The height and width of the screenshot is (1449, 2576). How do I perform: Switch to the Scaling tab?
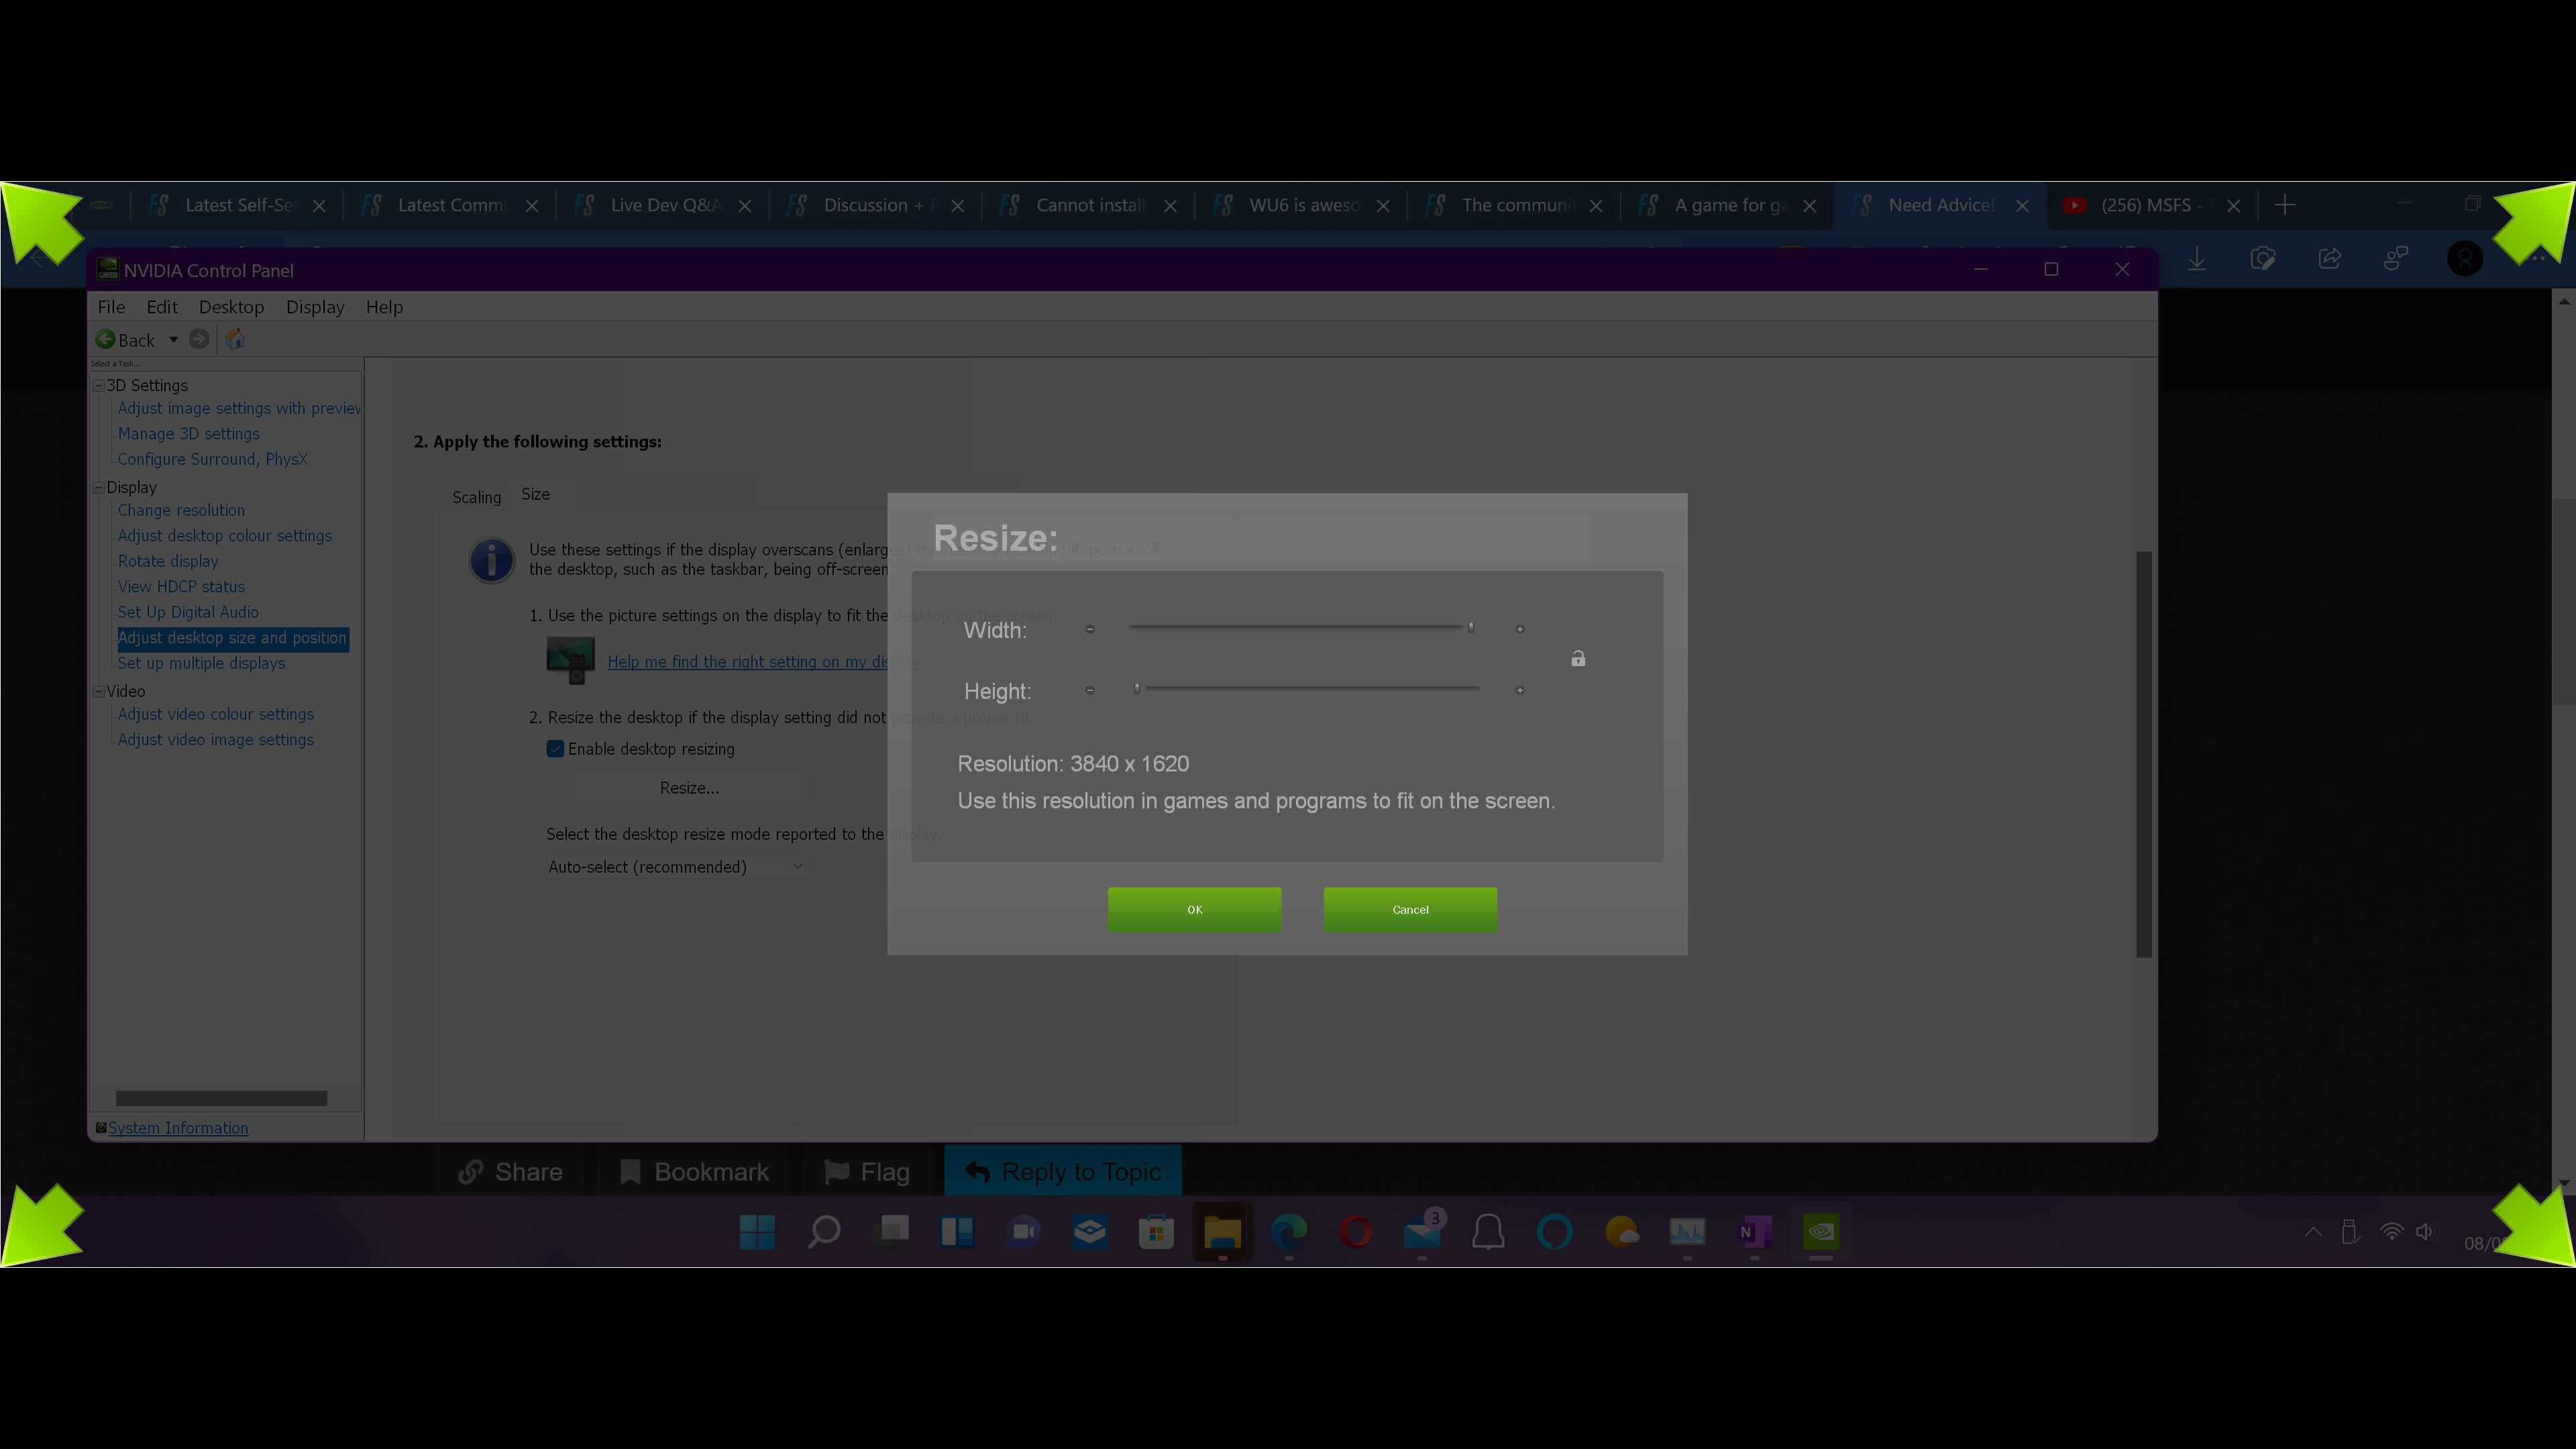tap(476, 497)
